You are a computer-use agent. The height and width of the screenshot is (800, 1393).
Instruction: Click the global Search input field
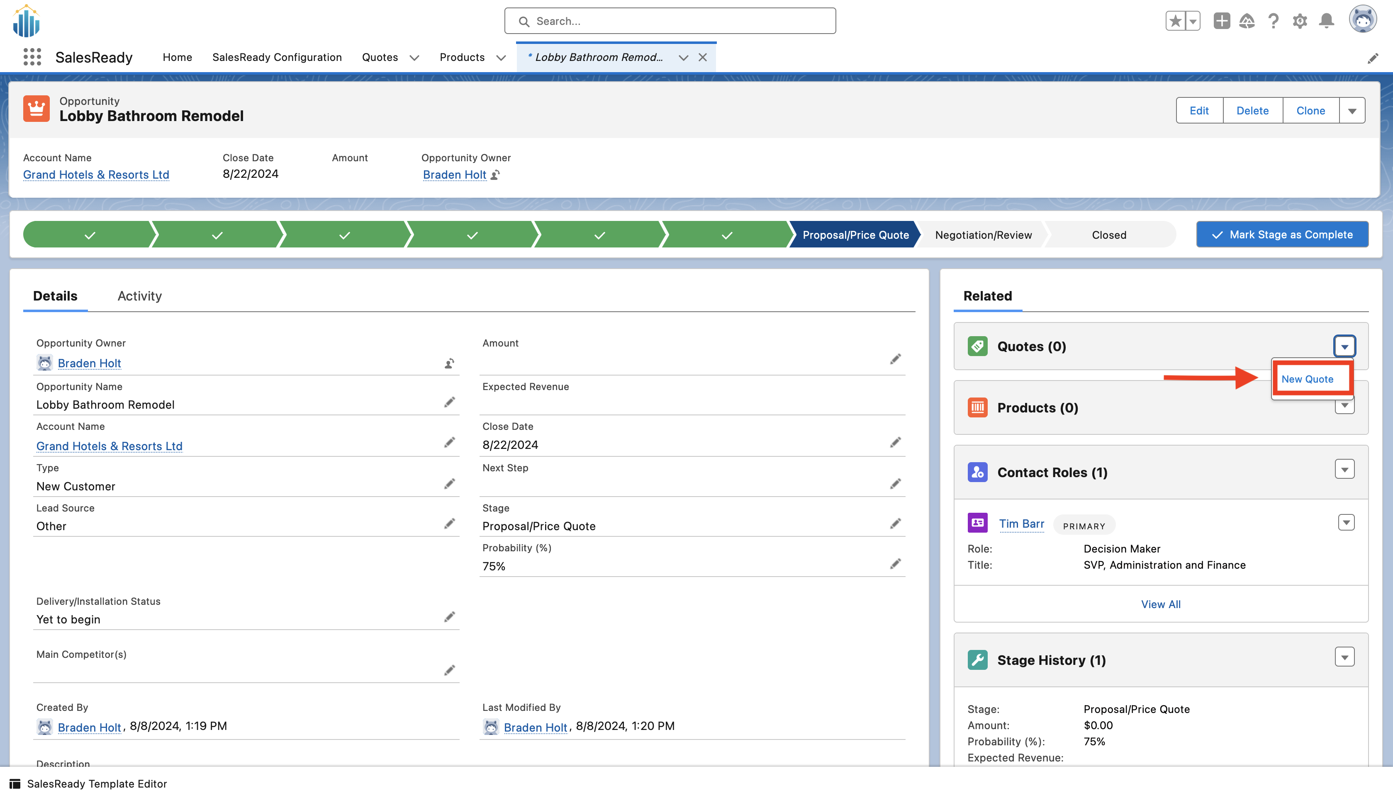pos(670,21)
